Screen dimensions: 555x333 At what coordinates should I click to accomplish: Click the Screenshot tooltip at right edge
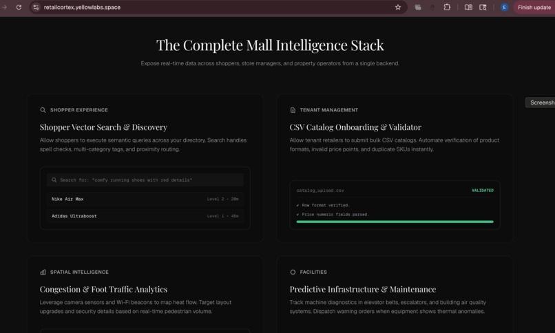pos(541,103)
